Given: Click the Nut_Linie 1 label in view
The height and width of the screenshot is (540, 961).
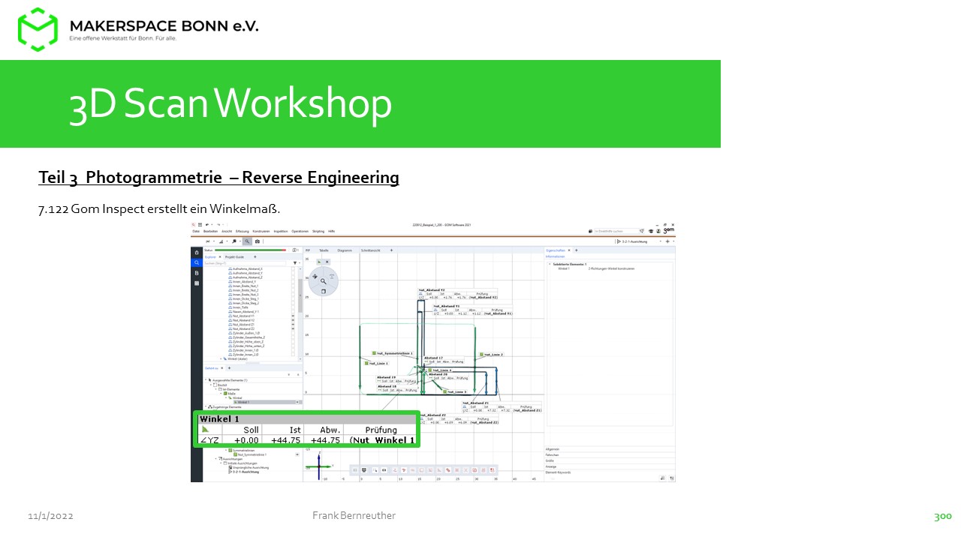Looking at the screenshot, I should coord(376,363).
